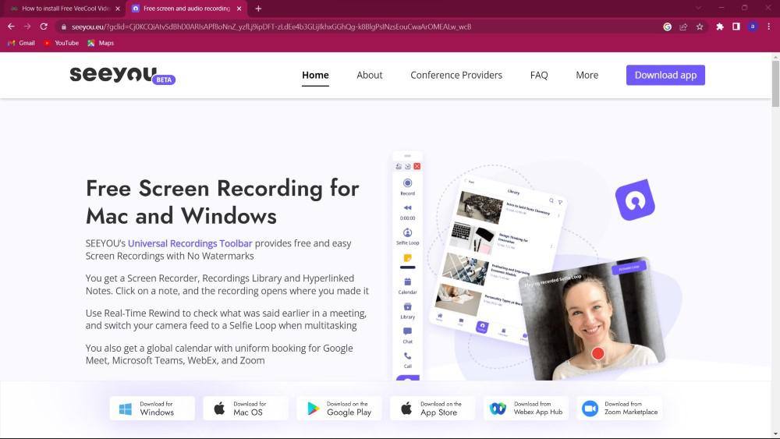This screenshot has height=439, width=780.
Task: Click Download from Webex App Hub button
Action: pos(526,408)
